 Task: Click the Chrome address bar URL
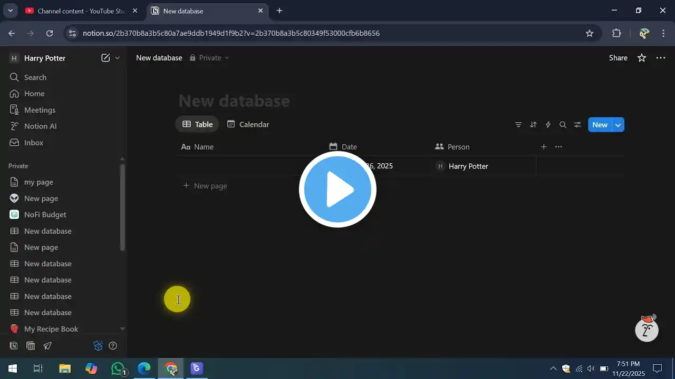[231, 33]
